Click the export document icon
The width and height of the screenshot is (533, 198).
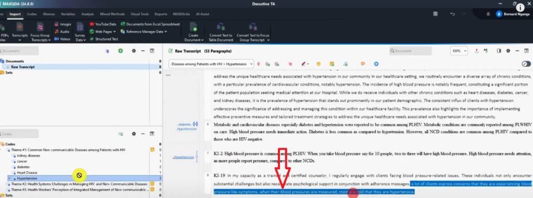tap(477, 51)
